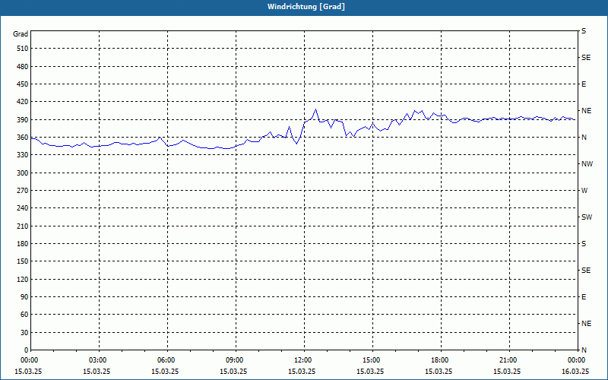This screenshot has height=380, width=608.
Task: Select the 06:00 time label
Action: (x=167, y=360)
